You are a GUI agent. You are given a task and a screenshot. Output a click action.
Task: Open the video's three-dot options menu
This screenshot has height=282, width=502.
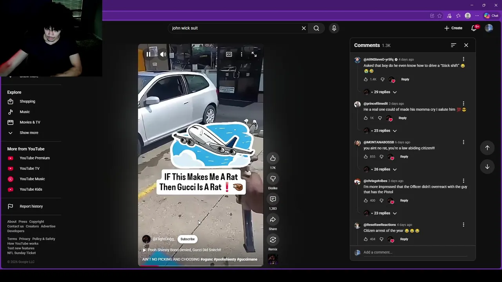pos(242,54)
